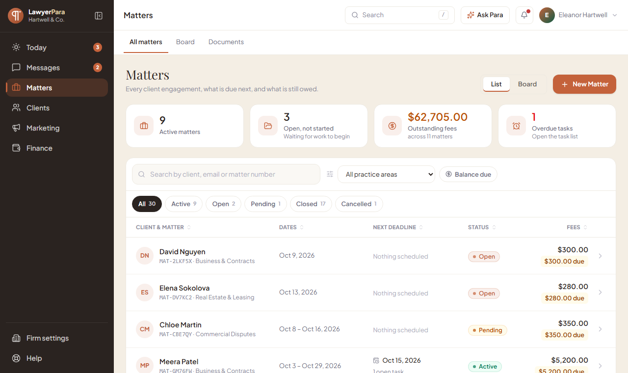Filter by Open status chip
The image size is (628, 373).
(x=223, y=204)
